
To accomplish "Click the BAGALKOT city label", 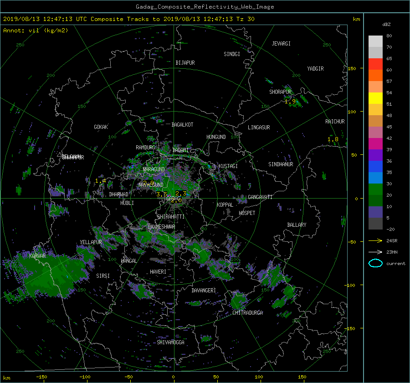I will pos(182,125).
